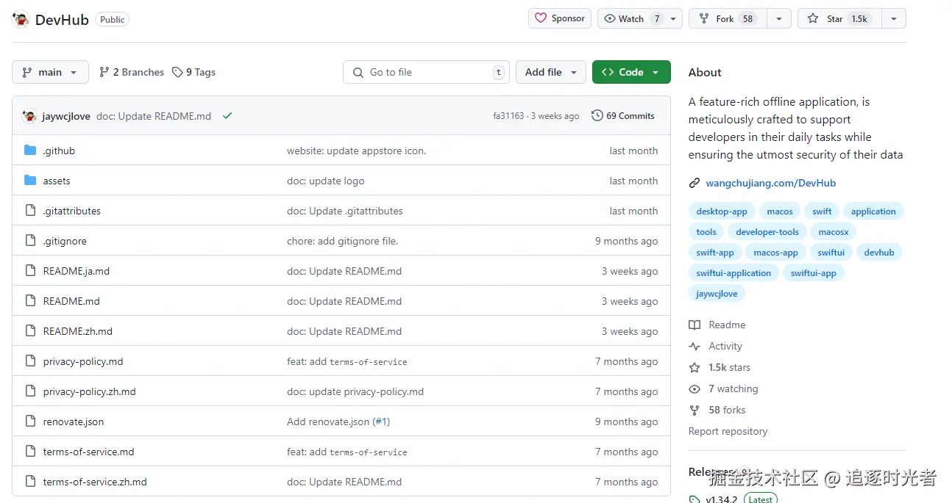Screen dimensions: 952x503
Task: Click the DevHub repository avatar icon
Action: point(21,19)
